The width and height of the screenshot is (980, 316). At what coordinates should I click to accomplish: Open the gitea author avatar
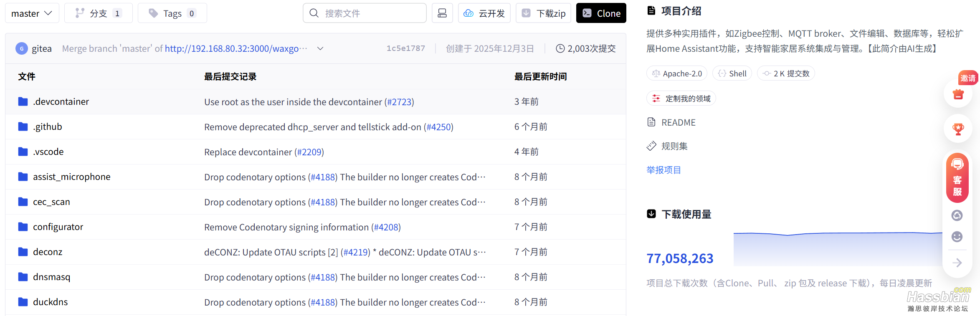click(x=22, y=48)
